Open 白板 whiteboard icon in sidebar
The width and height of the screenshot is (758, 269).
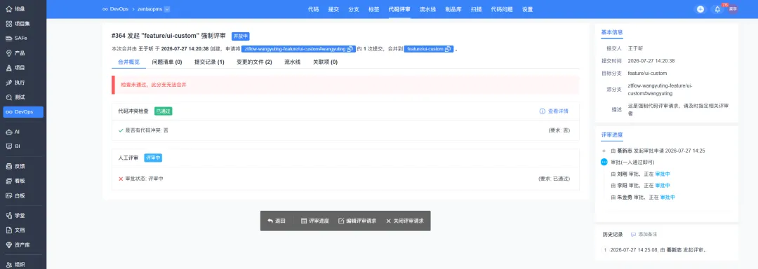click(8, 195)
